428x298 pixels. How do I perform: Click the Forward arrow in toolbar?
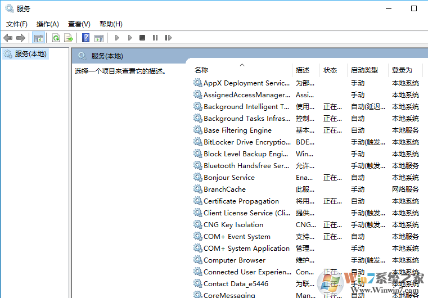21,38
